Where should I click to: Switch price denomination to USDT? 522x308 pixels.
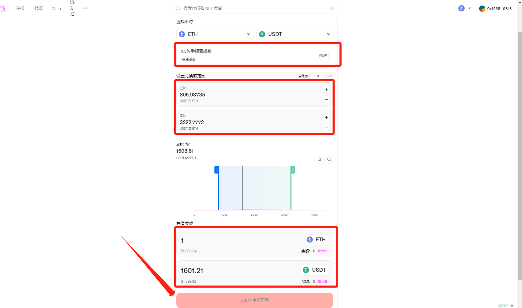[x=328, y=76]
